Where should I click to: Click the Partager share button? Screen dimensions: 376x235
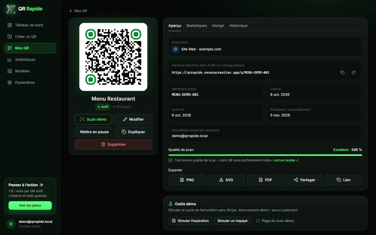point(304,180)
